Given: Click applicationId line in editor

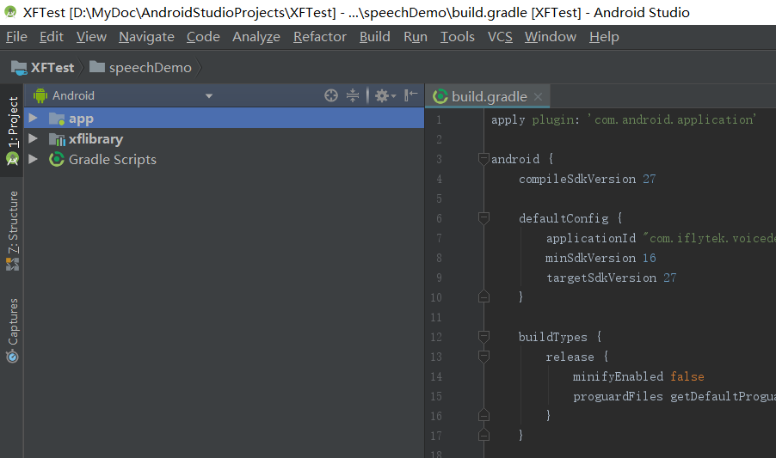Looking at the screenshot, I should (x=661, y=238).
